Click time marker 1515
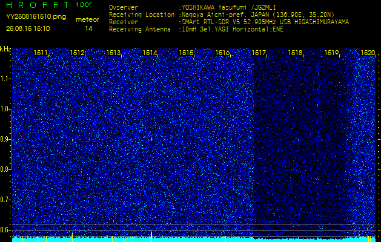The image size is (381, 242). pyautogui.click(x=186, y=53)
